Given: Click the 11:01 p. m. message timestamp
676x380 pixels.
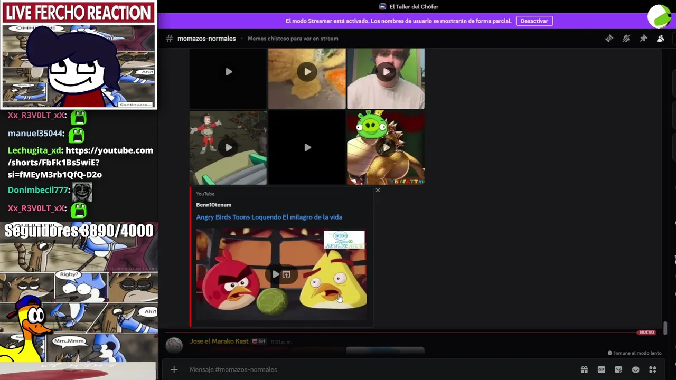Looking at the screenshot, I should 281,342.
